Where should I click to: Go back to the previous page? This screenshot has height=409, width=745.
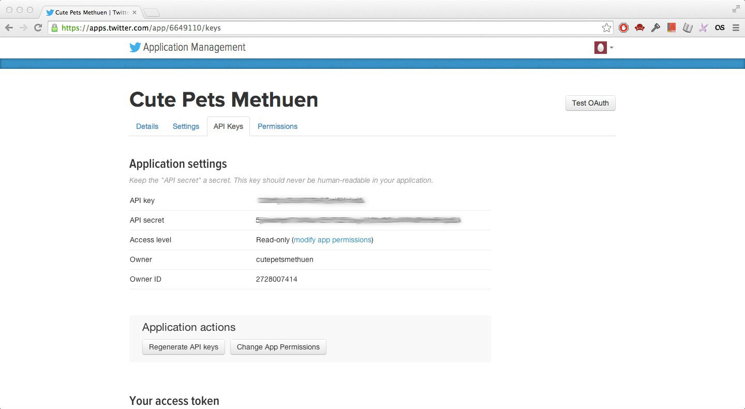coord(9,28)
